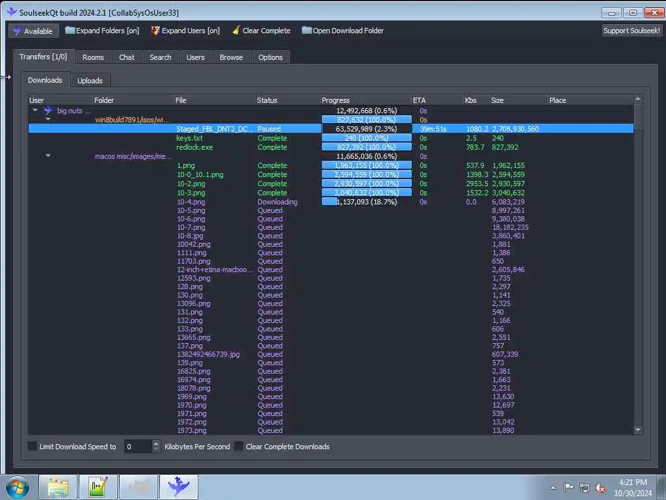
Task: Sort by the Place column header
Action: (x=591, y=100)
